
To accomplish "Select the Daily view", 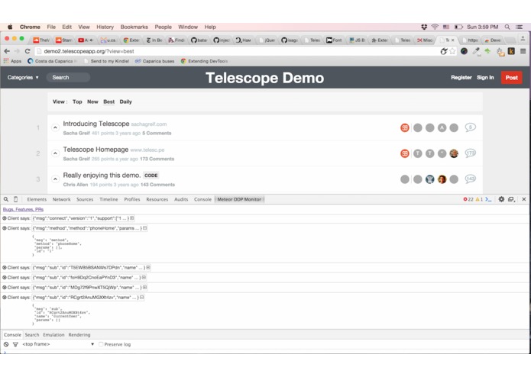I will pyautogui.click(x=125, y=101).
